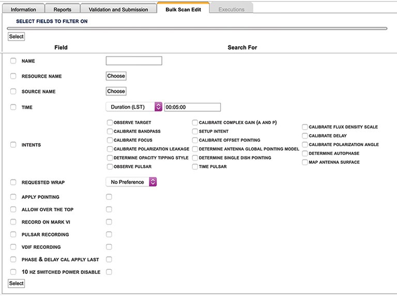397x296 pixels.
Task: Expand the Requested Wrap No Preference dropdown
Action: coord(131,182)
